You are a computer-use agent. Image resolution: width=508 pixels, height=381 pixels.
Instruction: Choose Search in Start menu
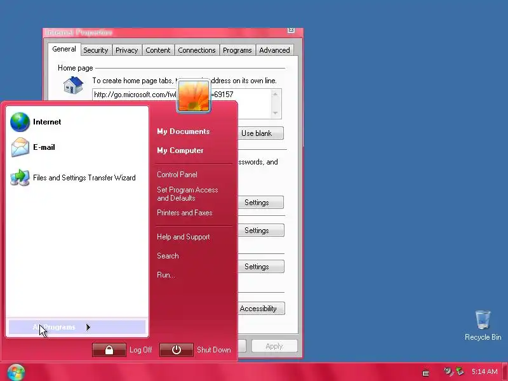point(168,256)
